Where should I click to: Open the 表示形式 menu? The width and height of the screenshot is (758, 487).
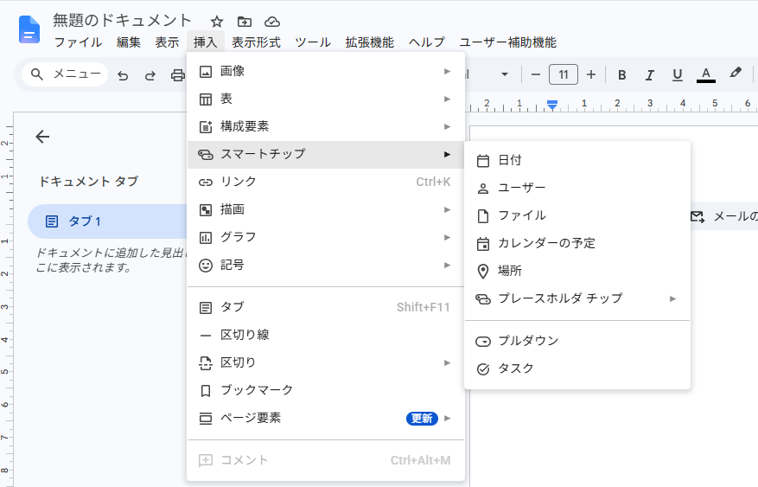(x=256, y=42)
